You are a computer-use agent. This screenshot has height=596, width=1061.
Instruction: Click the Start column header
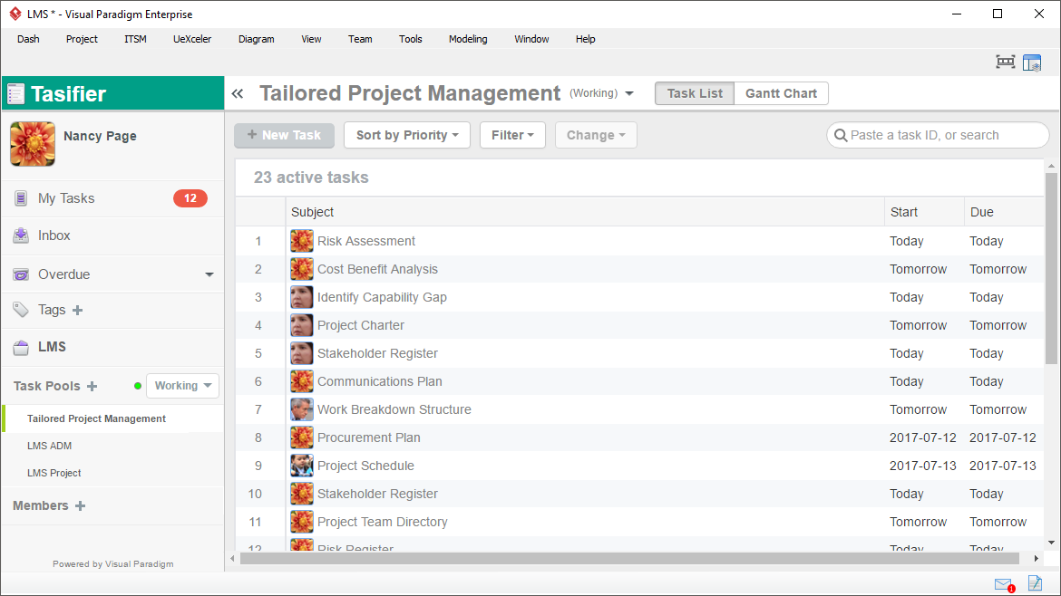click(x=924, y=212)
